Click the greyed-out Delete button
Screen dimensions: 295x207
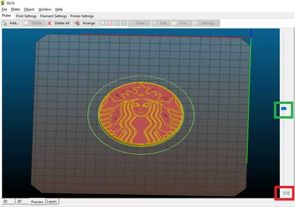(34, 23)
